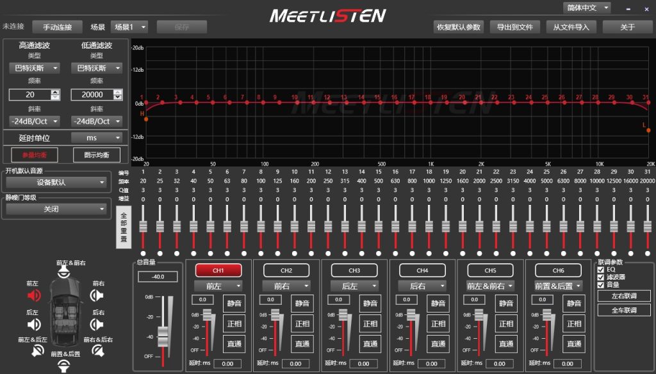Mute CH1 with 静音 button
The width and height of the screenshot is (656, 374).
pos(234,304)
